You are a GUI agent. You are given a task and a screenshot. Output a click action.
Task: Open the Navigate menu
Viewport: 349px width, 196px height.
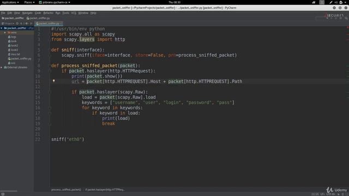click(x=27, y=13)
